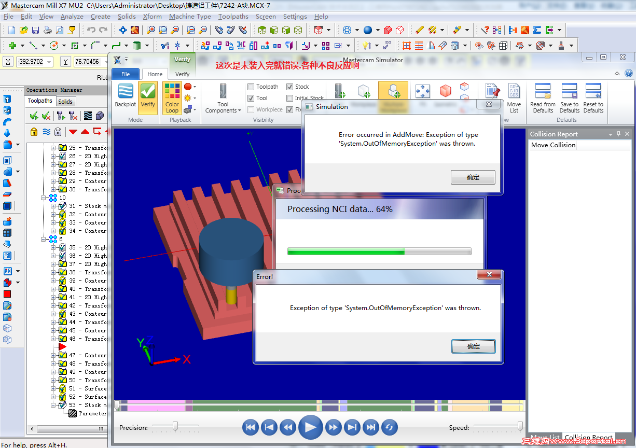
Task: Toggle the Toolpath visibility checkbox
Action: click(251, 87)
